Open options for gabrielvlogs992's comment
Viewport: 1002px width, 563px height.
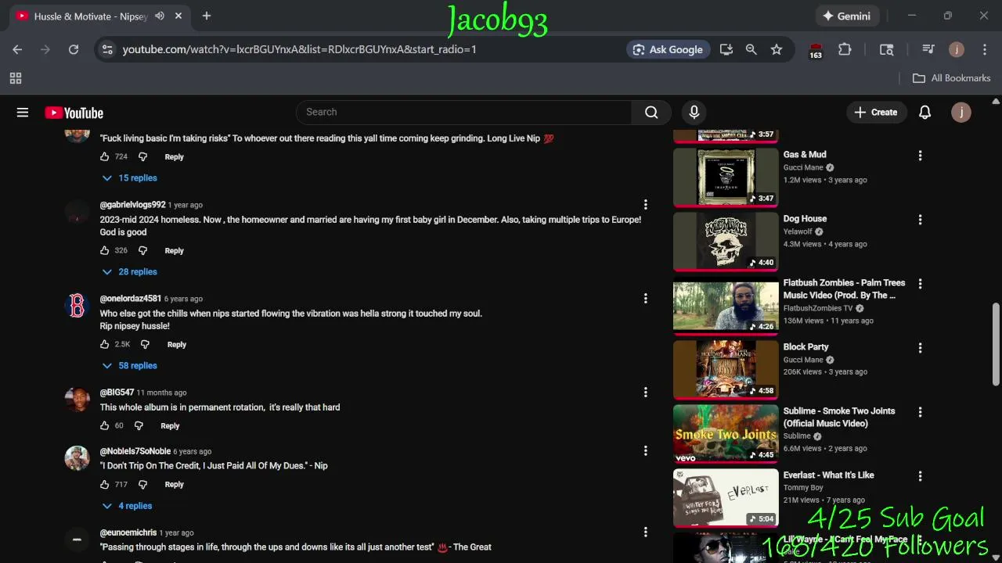point(646,205)
